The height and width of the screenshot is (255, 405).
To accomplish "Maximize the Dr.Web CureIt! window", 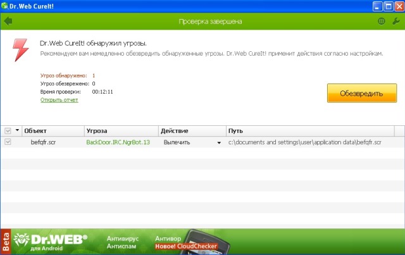I will (388, 6).
